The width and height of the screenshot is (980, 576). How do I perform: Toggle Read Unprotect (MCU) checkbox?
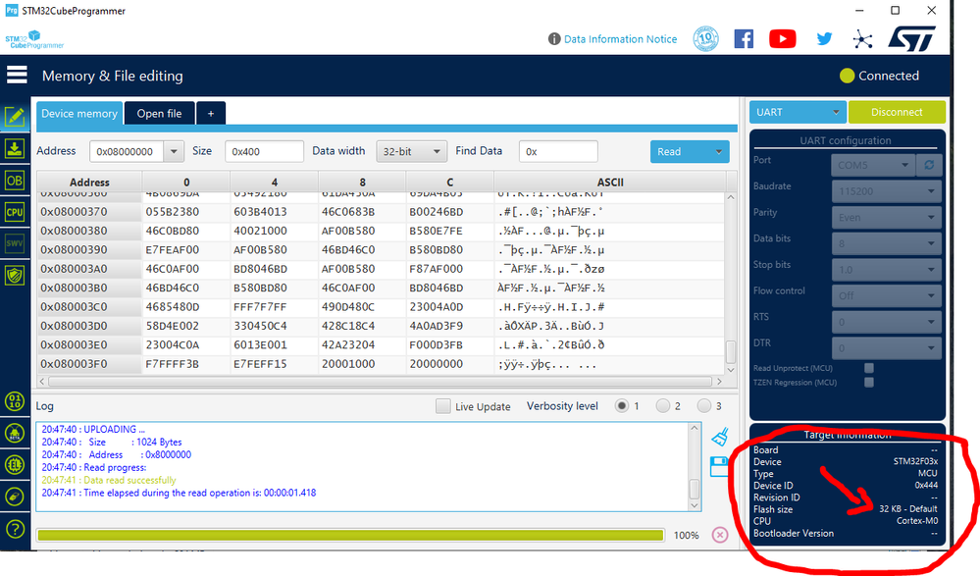[x=869, y=368]
